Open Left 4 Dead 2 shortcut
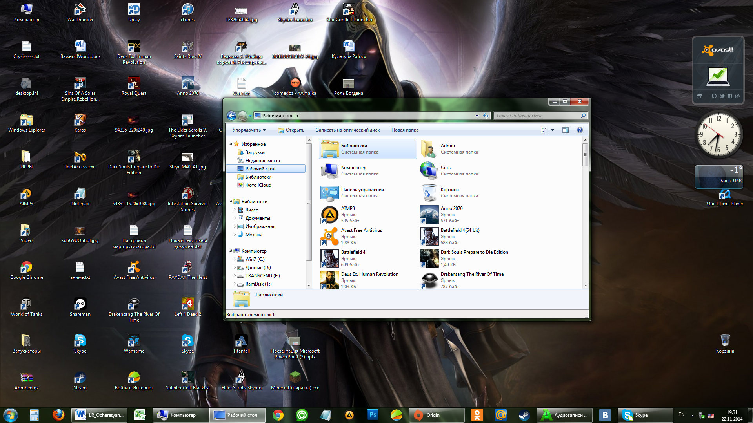 pos(187,307)
